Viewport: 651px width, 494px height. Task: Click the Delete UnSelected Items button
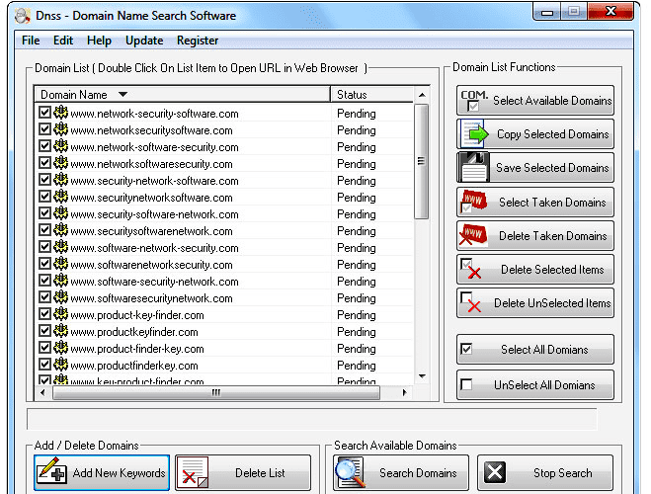tap(535, 303)
